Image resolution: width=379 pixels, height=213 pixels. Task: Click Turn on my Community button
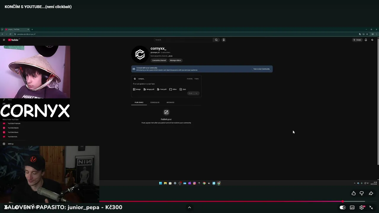261,69
